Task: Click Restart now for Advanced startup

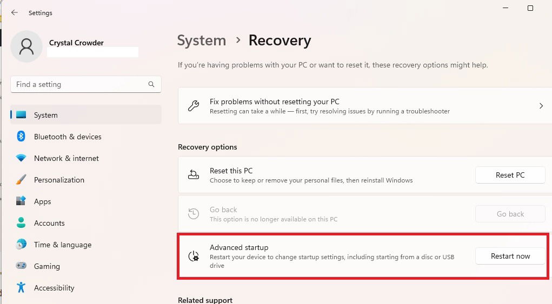Action: coord(510,256)
